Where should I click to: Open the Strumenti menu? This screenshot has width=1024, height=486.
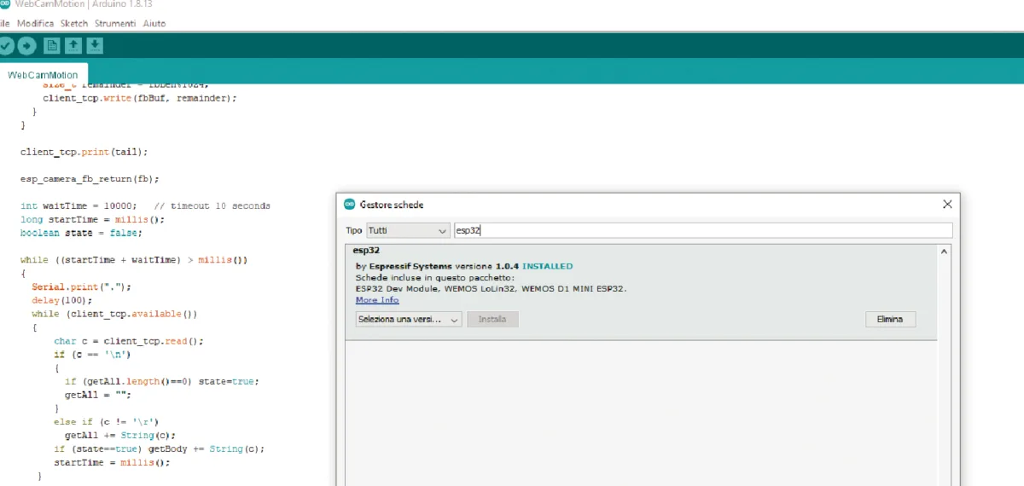(x=115, y=23)
